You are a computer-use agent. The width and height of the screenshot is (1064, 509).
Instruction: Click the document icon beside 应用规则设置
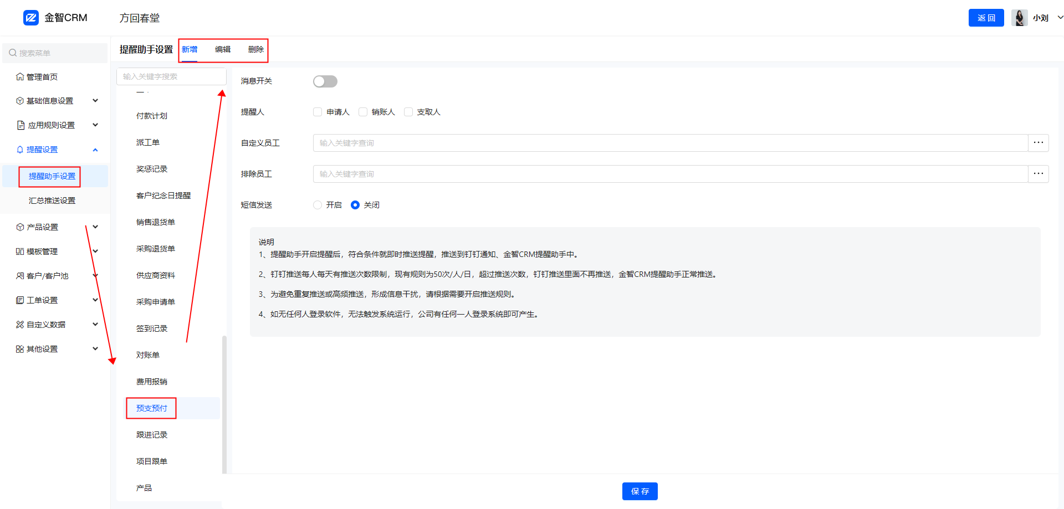pos(21,125)
